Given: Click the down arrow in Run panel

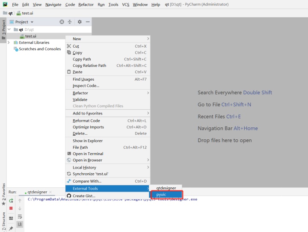Looking at the screenshot, I should [x=20, y=208].
